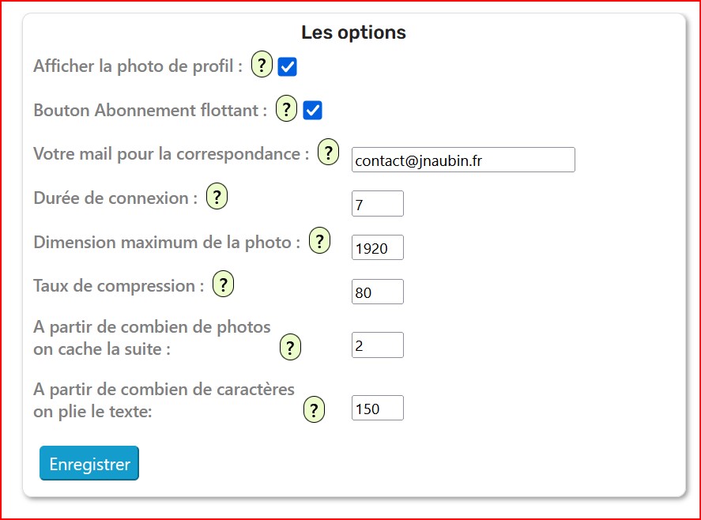Focus the character count field showing 150
The height and width of the screenshot is (520, 701).
point(377,408)
